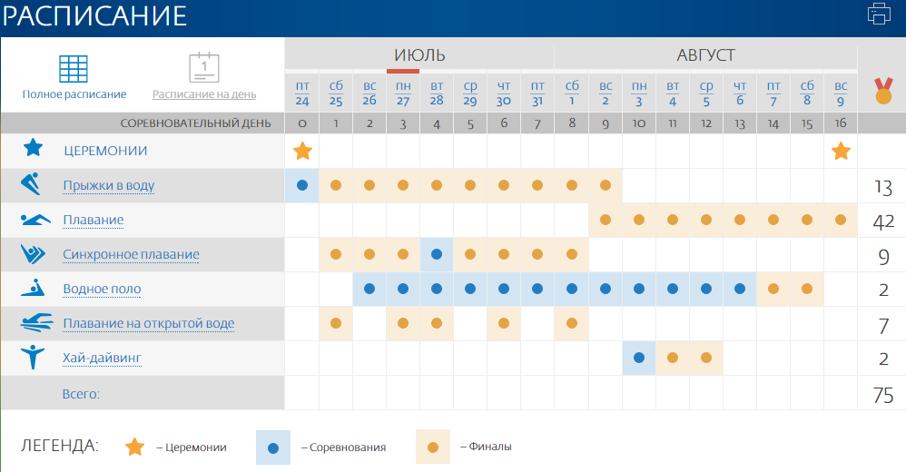Click diving competition dot on July 24

point(302,185)
